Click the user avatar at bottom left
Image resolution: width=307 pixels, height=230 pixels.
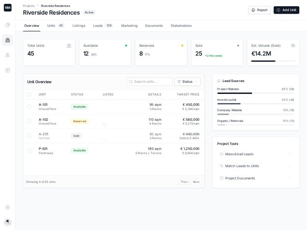click(x=8, y=222)
